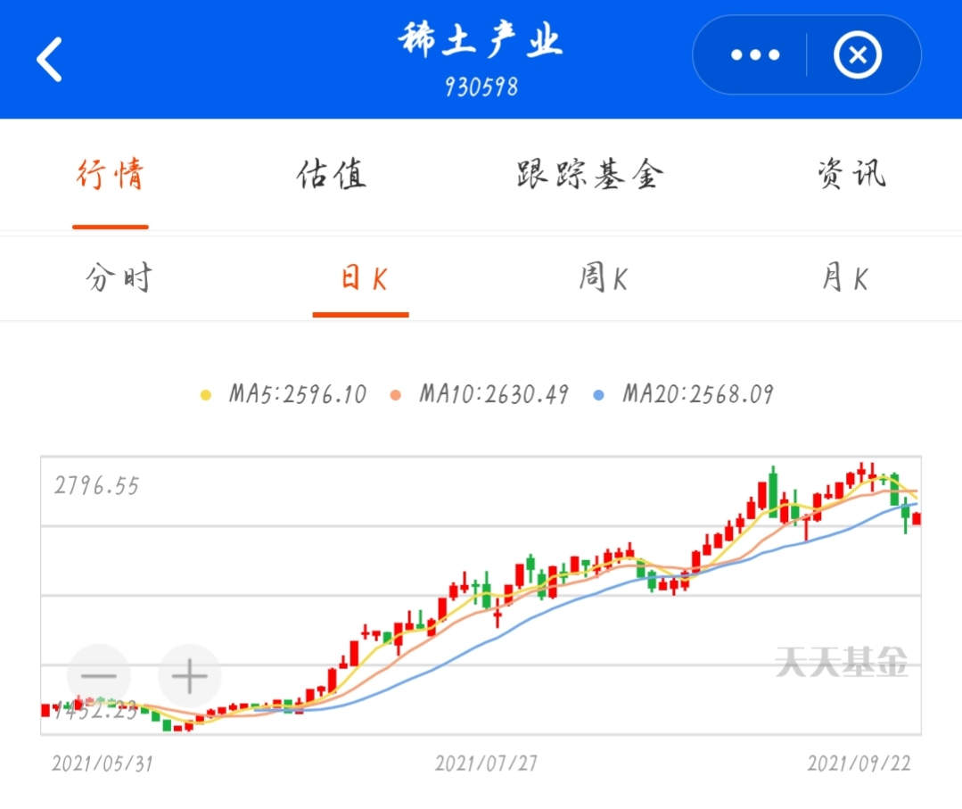962x809 pixels.
Task: Tap the zoom in plus button on chart
Action: tap(189, 677)
